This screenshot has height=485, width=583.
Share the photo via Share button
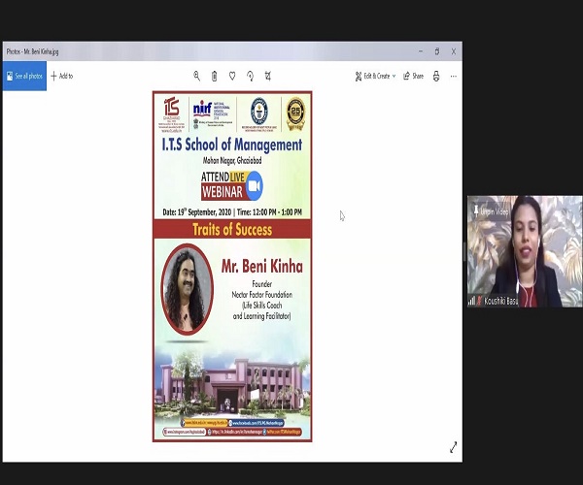click(x=414, y=76)
